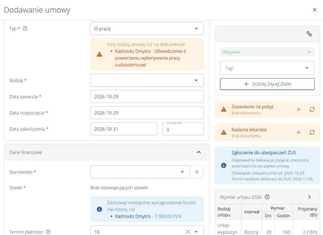Add a new Stanowisko with plus button
The width and height of the screenshot is (323, 235).
coord(197,172)
